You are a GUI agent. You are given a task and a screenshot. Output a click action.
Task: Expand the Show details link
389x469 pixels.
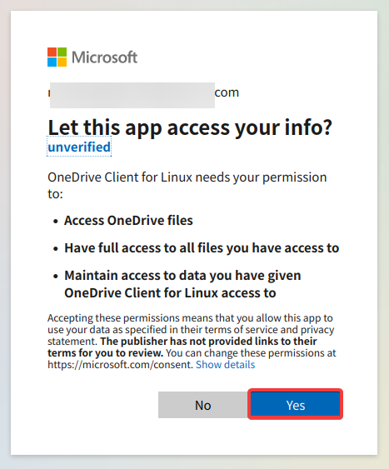coord(226,365)
